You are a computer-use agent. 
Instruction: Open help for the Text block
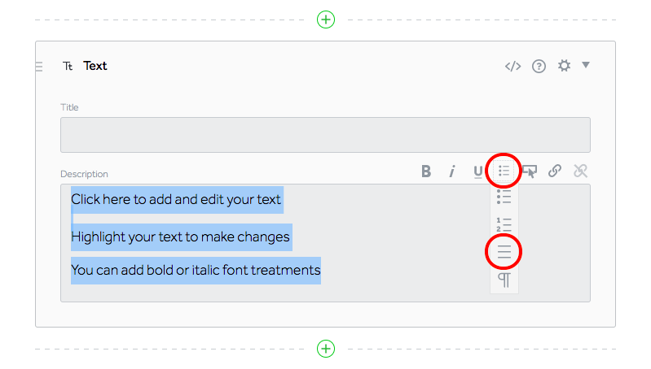pos(539,66)
